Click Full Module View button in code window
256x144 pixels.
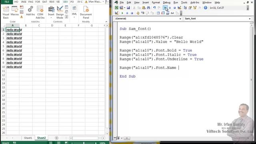click(x=118, y=138)
